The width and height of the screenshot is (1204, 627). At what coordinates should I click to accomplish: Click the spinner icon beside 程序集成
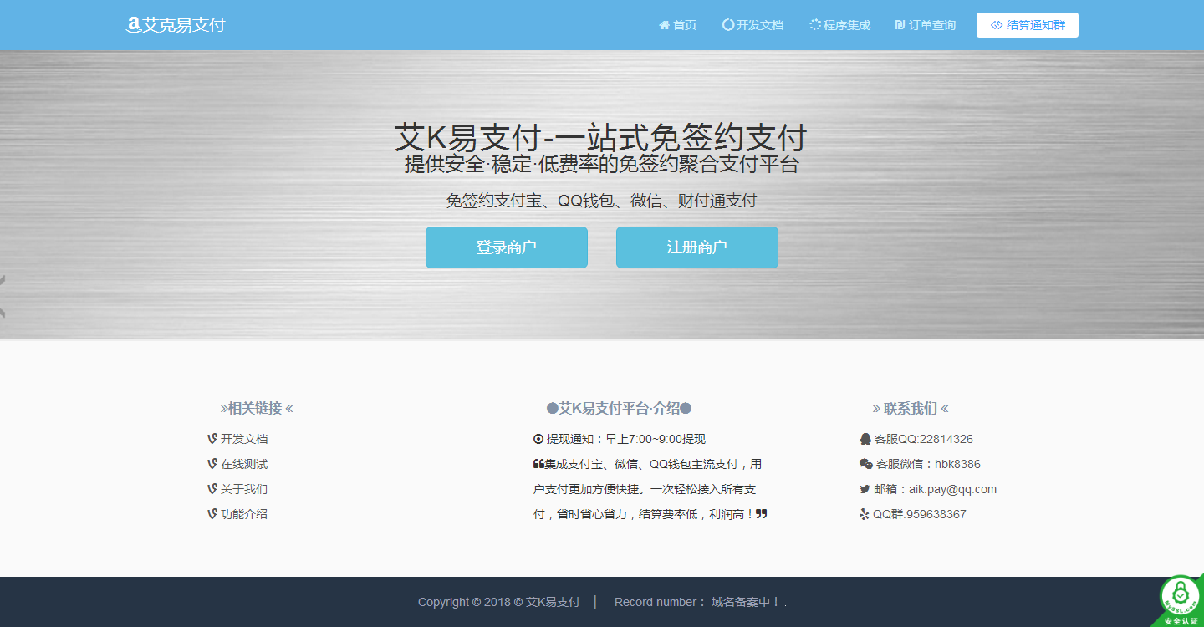click(815, 25)
